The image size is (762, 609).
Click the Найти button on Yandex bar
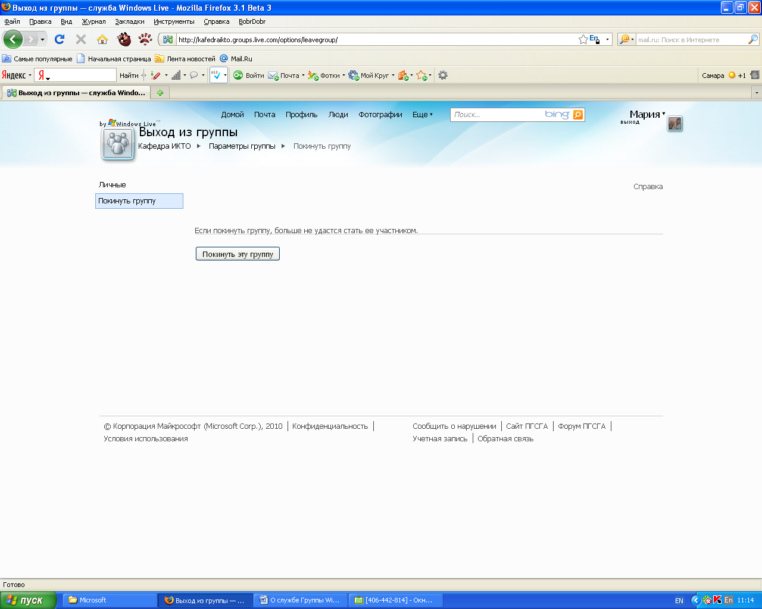(129, 76)
